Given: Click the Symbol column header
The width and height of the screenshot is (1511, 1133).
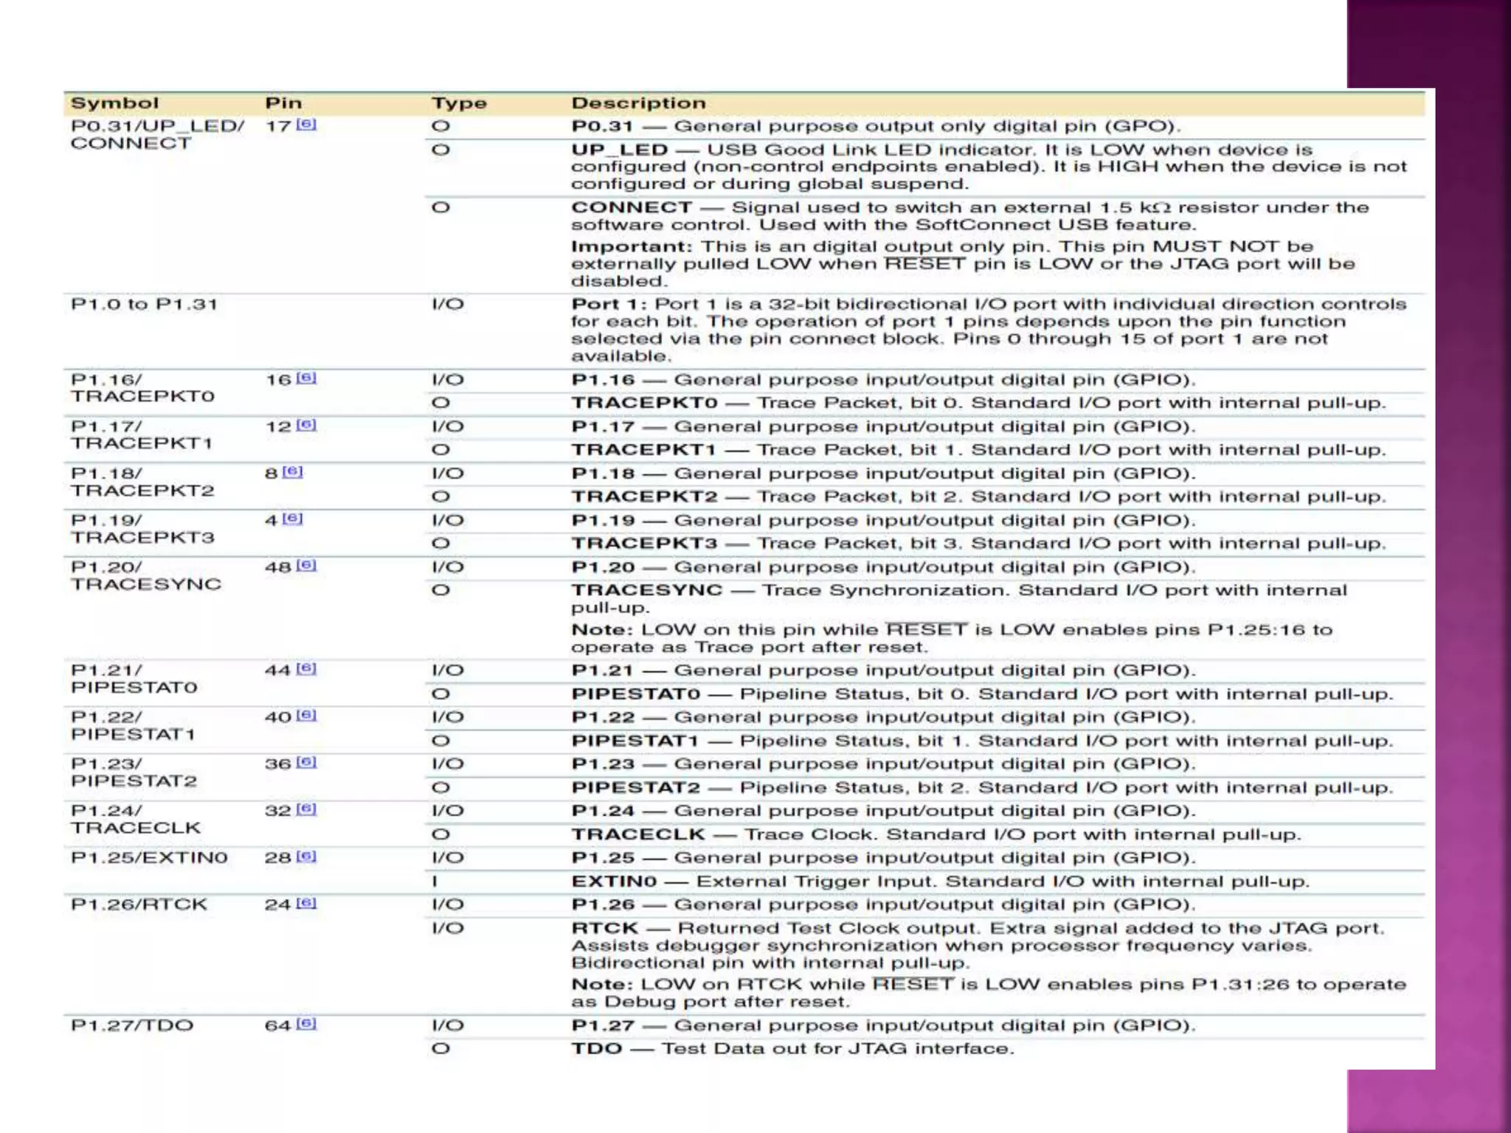Looking at the screenshot, I should 114,103.
